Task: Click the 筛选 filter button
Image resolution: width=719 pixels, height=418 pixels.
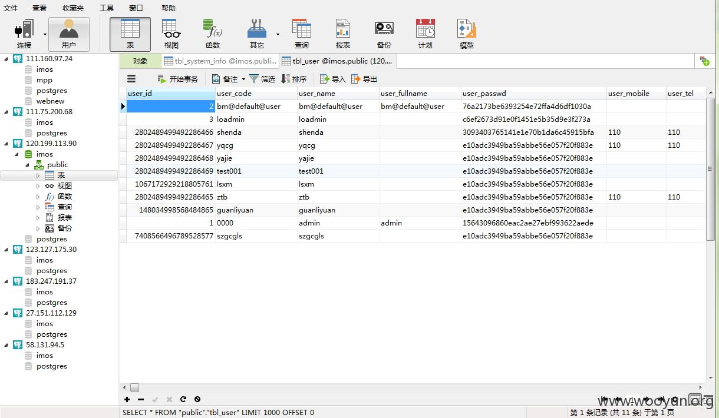Action: pyautogui.click(x=262, y=79)
